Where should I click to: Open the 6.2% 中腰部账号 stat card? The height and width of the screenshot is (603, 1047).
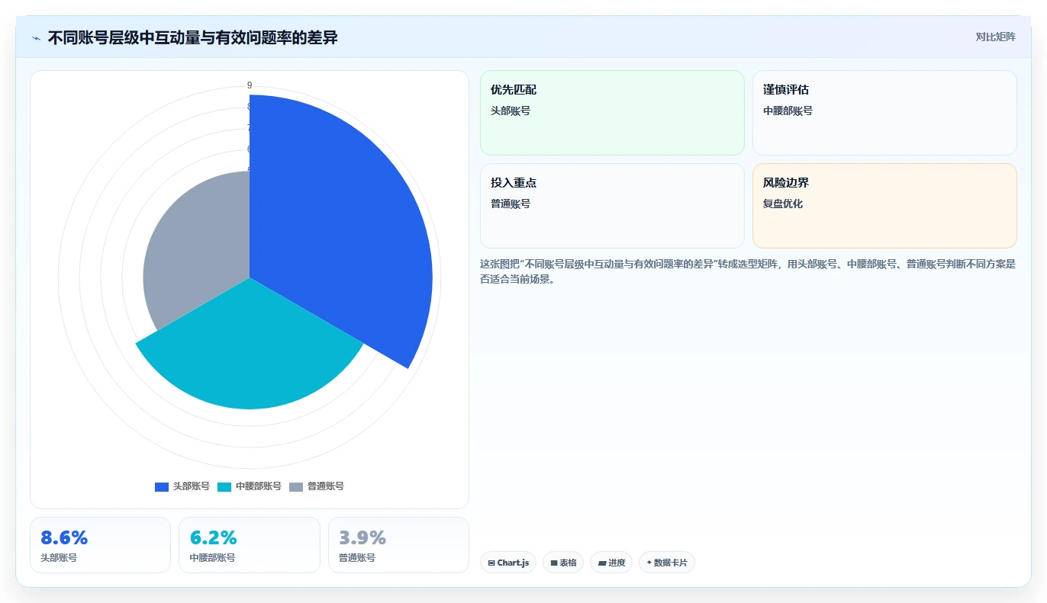click(x=250, y=545)
